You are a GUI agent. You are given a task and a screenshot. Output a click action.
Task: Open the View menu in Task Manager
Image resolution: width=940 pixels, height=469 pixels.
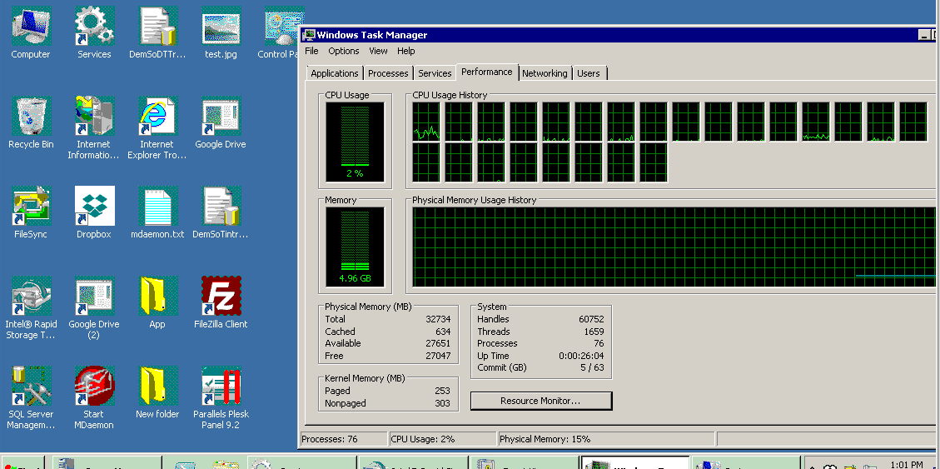pyautogui.click(x=378, y=51)
